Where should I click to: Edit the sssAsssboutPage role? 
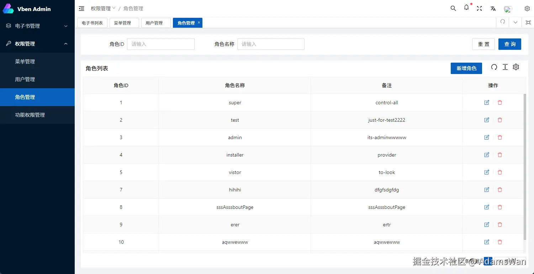(487, 207)
